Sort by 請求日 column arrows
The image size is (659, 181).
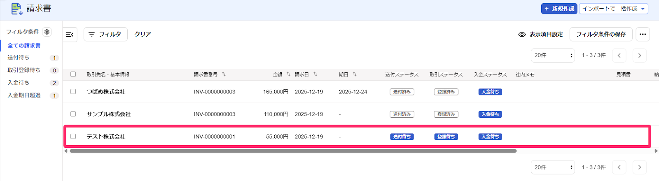tap(315, 74)
